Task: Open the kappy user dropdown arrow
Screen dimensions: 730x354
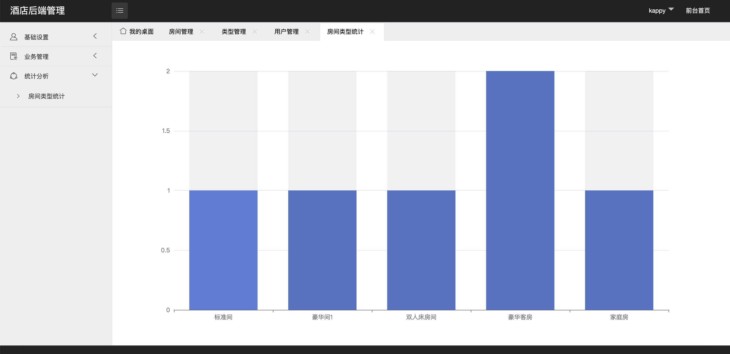Action: click(x=671, y=9)
